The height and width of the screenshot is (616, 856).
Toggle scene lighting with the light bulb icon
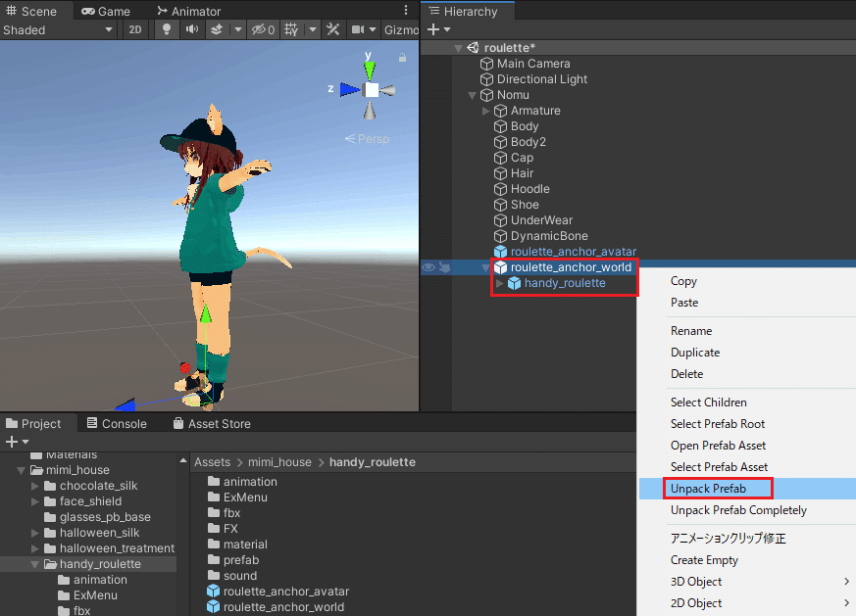tap(167, 29)
